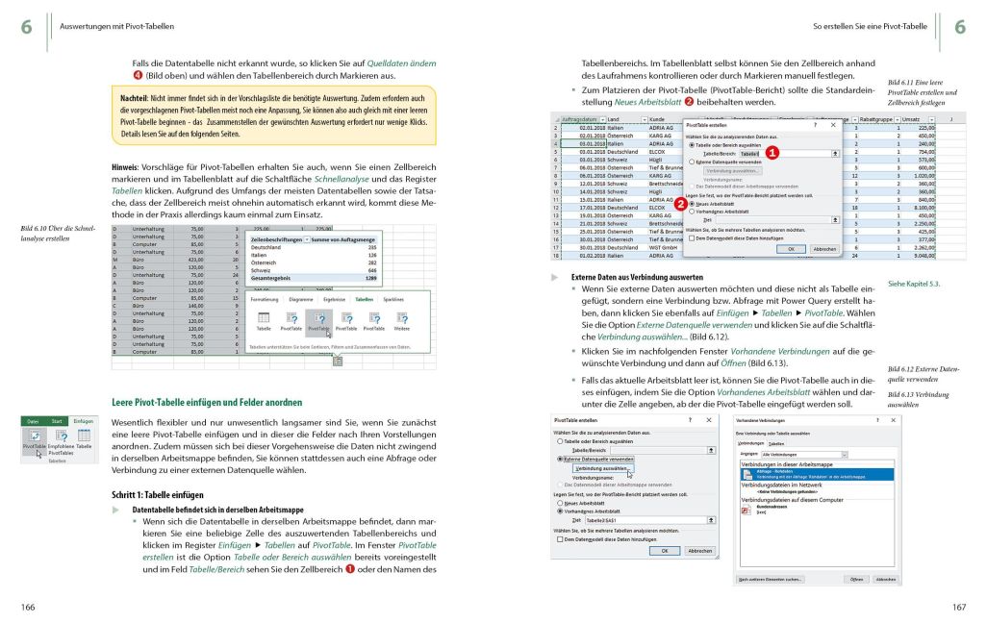This screenshot has height=623, width=987.
Task: Open the Start ribbon tab
Action: point(57,421)
